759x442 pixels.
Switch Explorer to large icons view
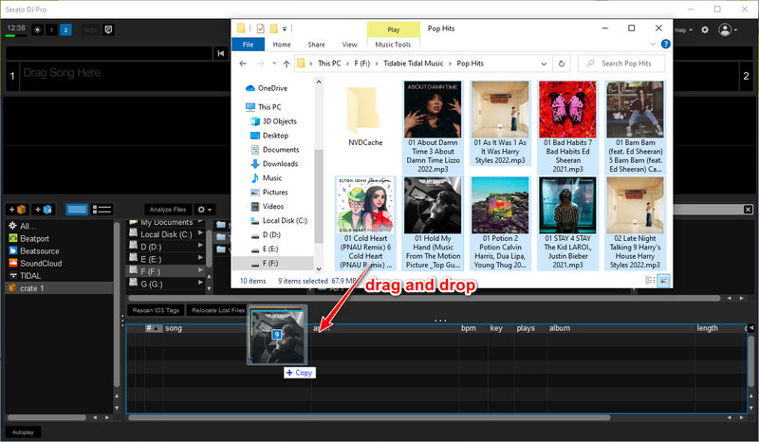point(663,281)
